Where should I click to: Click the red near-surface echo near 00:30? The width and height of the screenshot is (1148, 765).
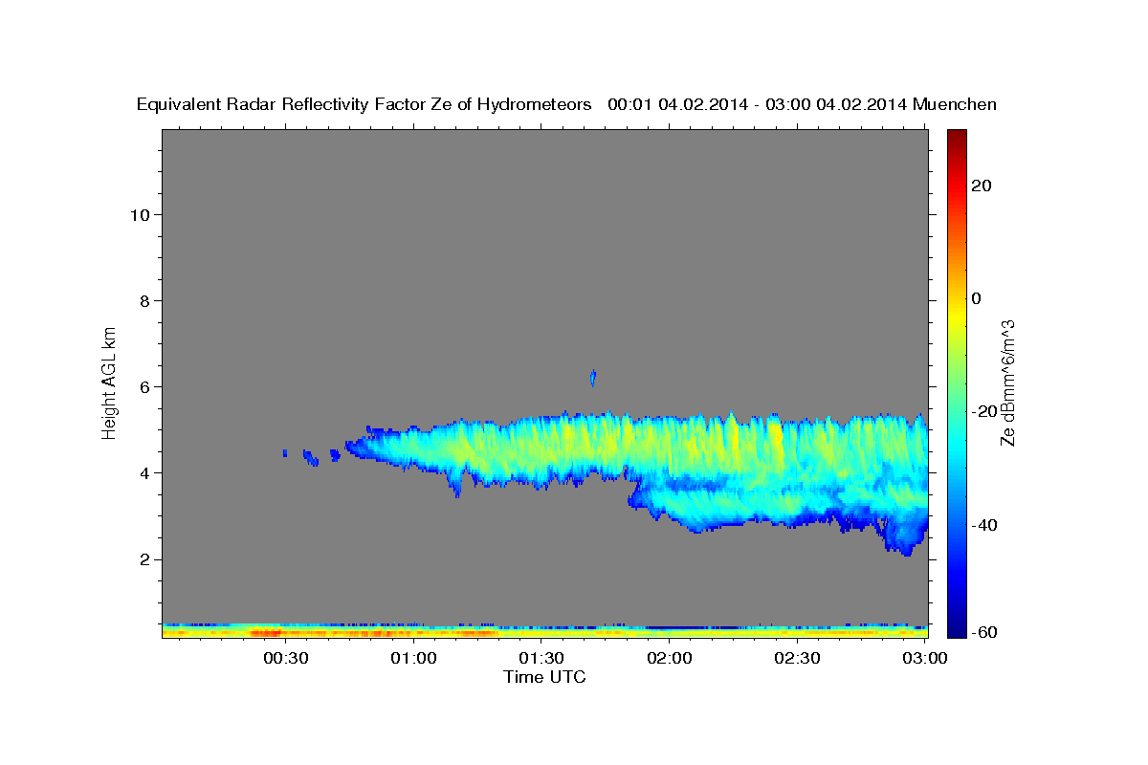(266, 633)
